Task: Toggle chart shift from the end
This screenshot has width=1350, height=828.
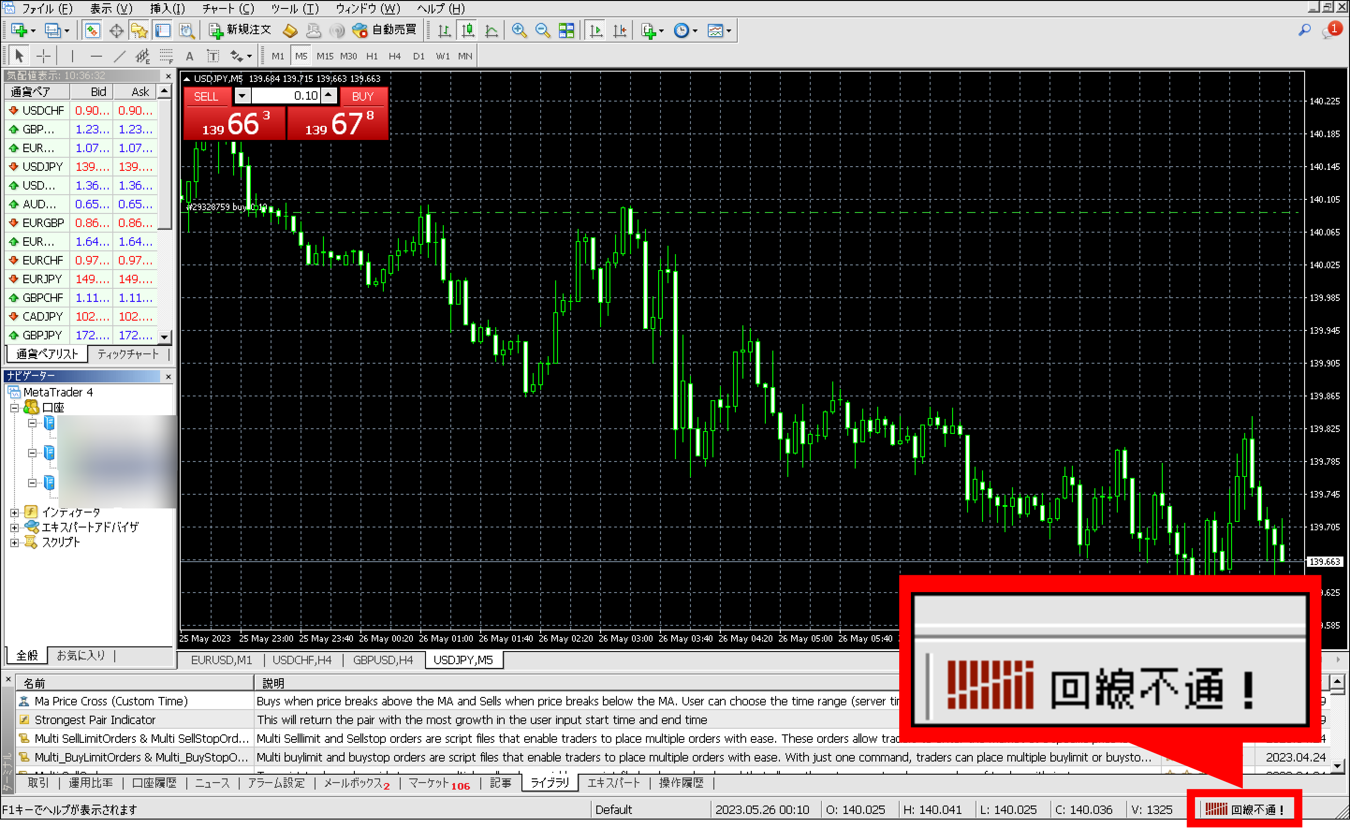Action: [620, 30]
